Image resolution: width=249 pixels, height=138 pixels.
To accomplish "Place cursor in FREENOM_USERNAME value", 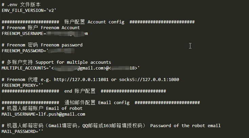I will click(x=67, y=34).
